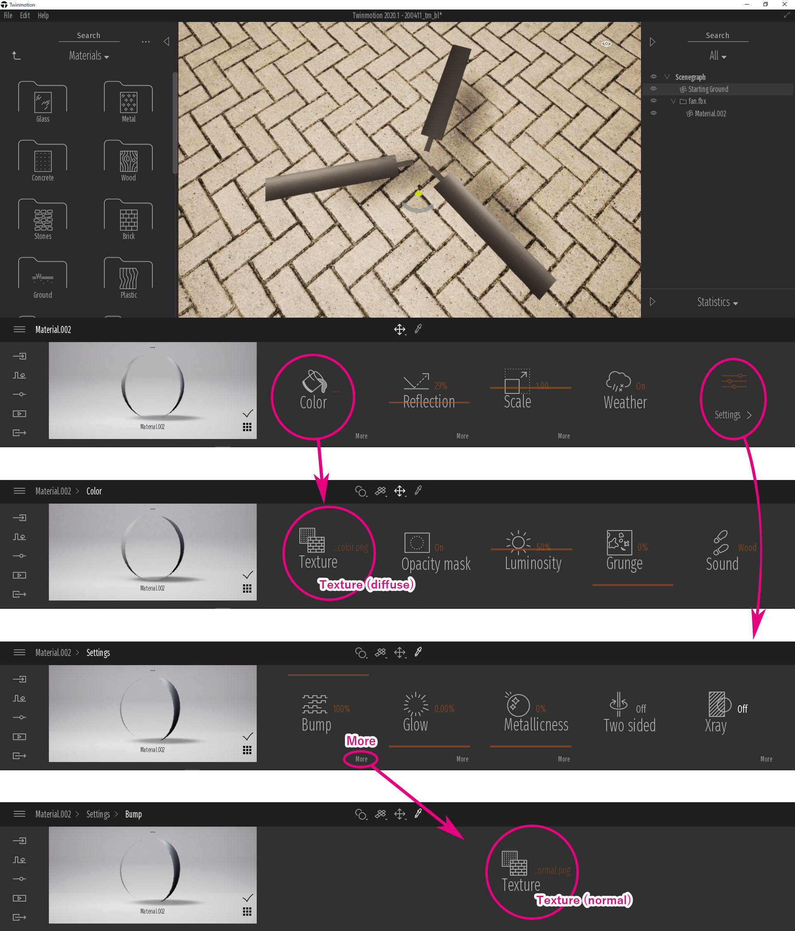Screen dimensions: 795x931
Task: Open the Glass materials folder
Action: coord(43,101)
